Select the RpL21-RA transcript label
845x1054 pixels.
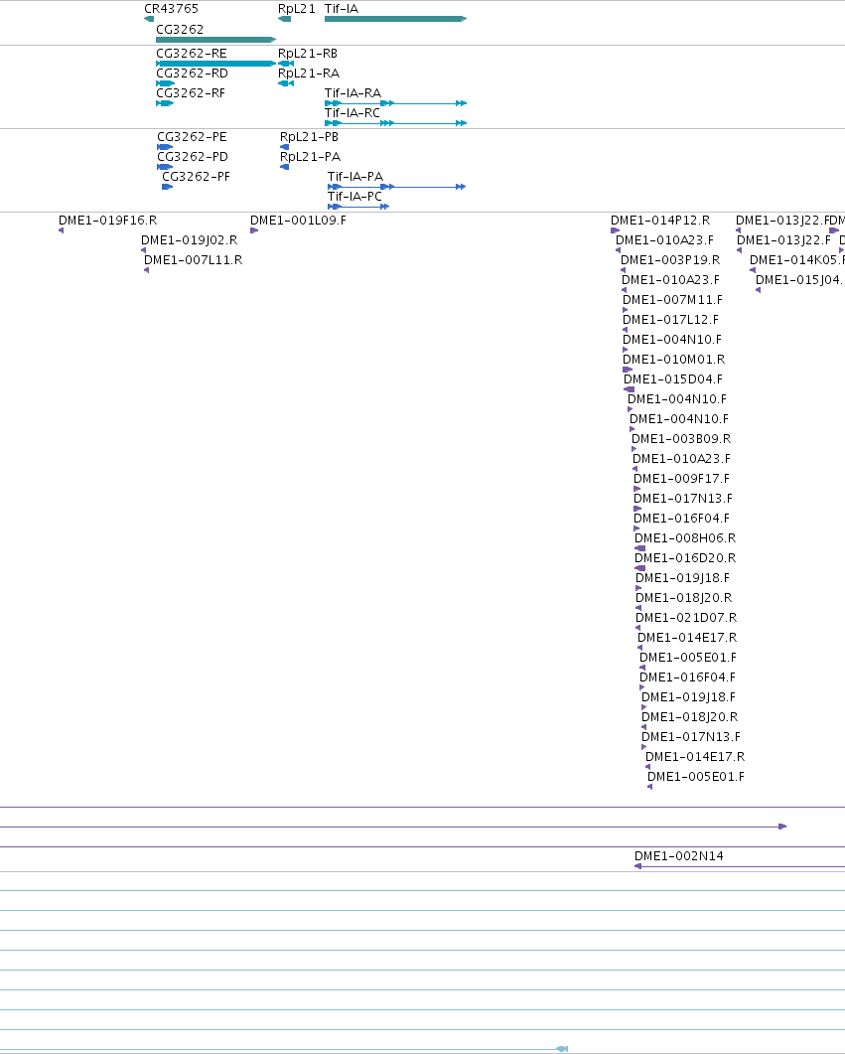(309, 74)
